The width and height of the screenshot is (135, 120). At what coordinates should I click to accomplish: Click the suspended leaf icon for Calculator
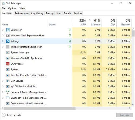(x=70, y=30)
